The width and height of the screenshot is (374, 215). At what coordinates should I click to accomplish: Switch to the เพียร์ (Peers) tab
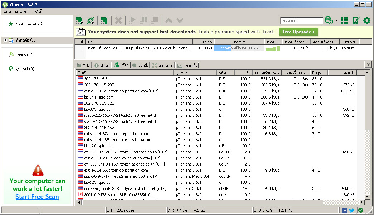click(x=121, y=65)
